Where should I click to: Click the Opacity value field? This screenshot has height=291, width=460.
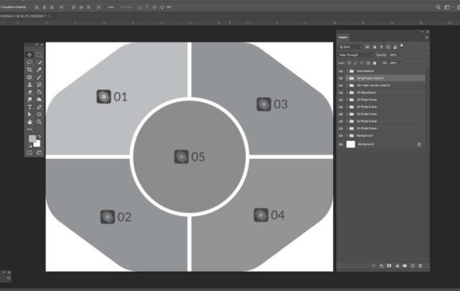click(x=393, y=55)
